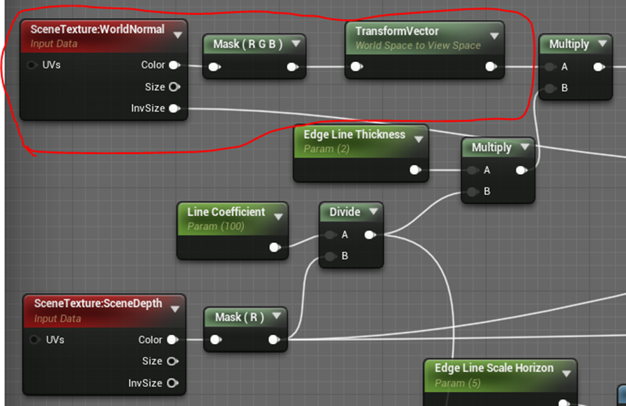
Task: Click the TransformVector output pin
Action: pyautogui.click(x=491, y=67)
